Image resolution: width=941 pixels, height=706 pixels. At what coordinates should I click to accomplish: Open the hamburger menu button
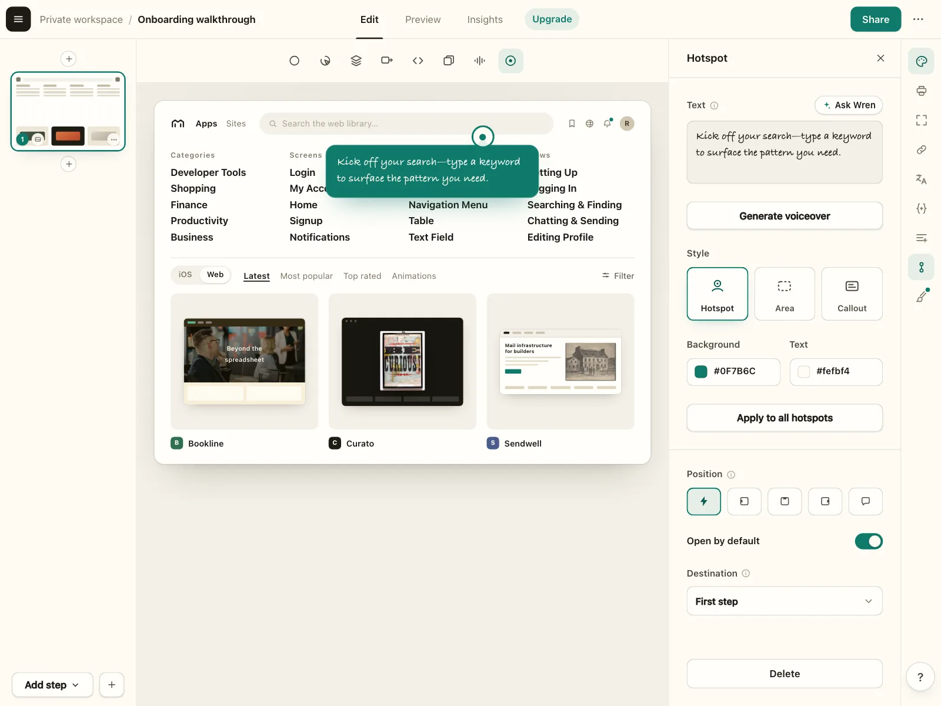point(18,19)
